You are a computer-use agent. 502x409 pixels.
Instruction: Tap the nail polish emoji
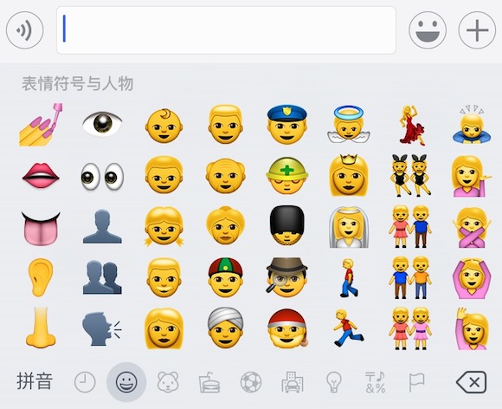point(41,125)
